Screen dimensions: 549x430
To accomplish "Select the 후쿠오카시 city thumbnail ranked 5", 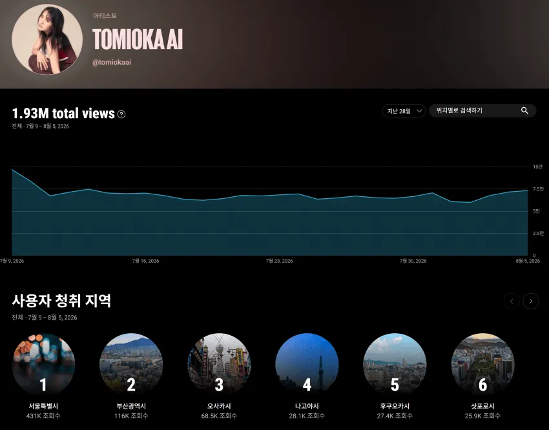I will point(395,364).
